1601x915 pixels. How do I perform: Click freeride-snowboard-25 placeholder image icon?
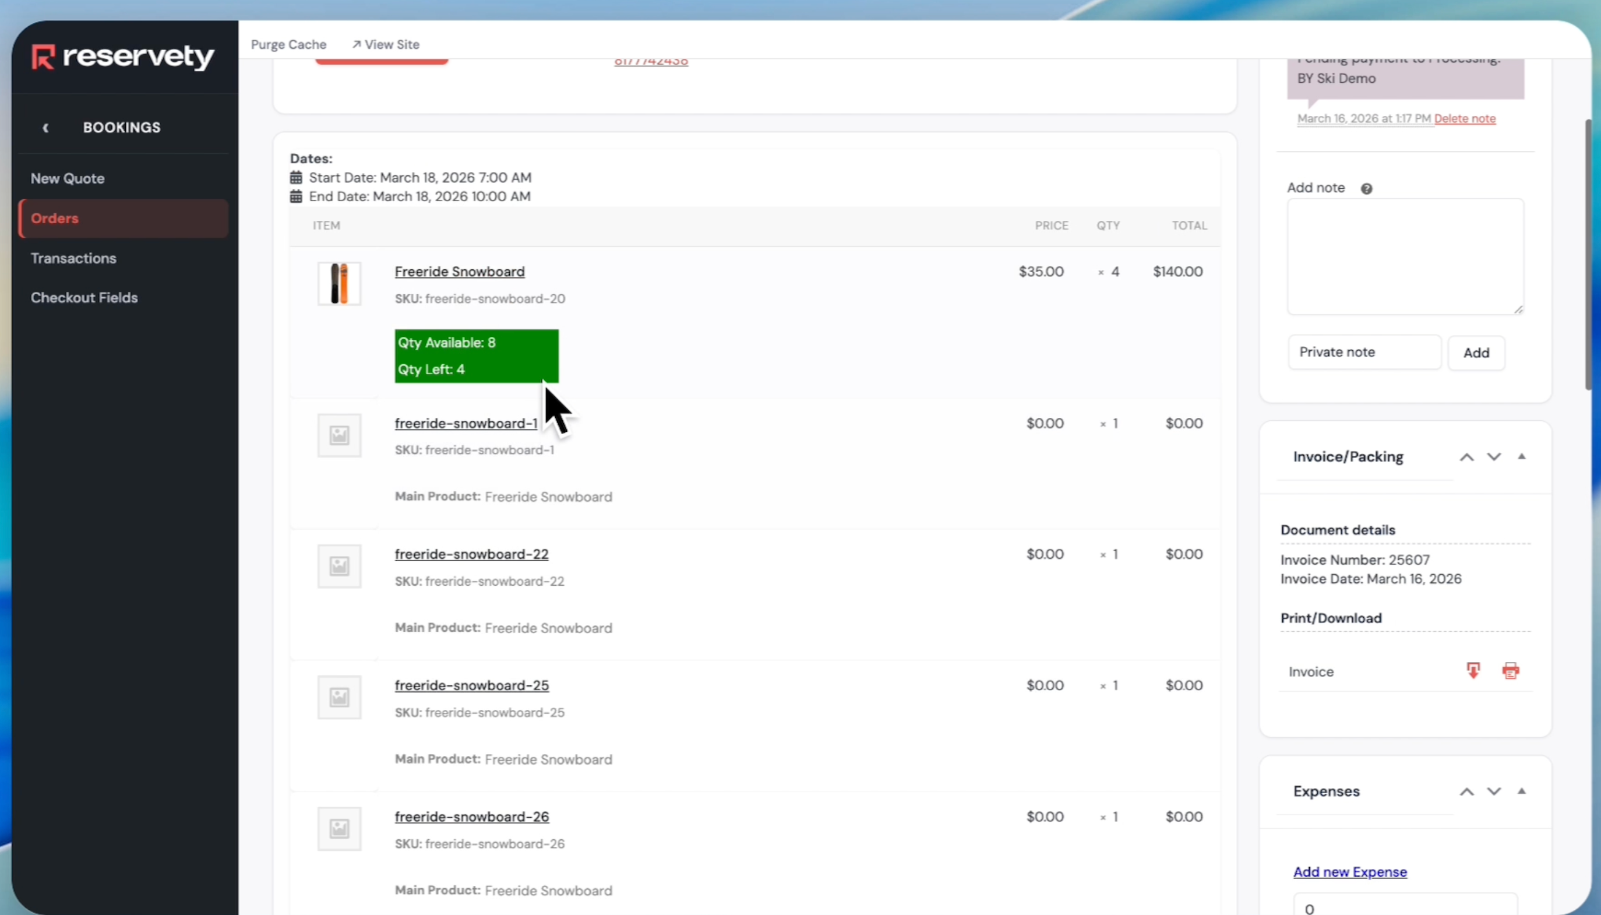coord(339,698)
